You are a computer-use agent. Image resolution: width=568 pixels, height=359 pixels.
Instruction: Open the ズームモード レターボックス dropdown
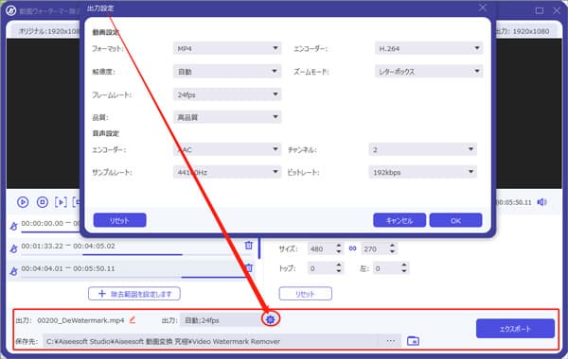click(x=429, y=71)
